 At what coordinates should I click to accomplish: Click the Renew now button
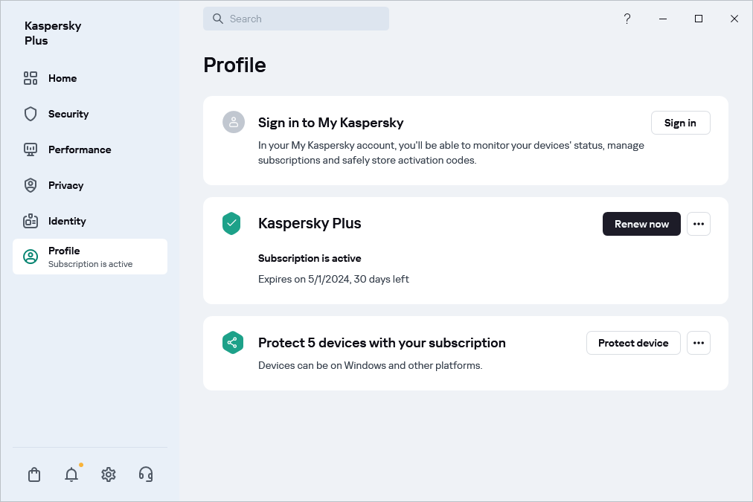pos(641,224)
